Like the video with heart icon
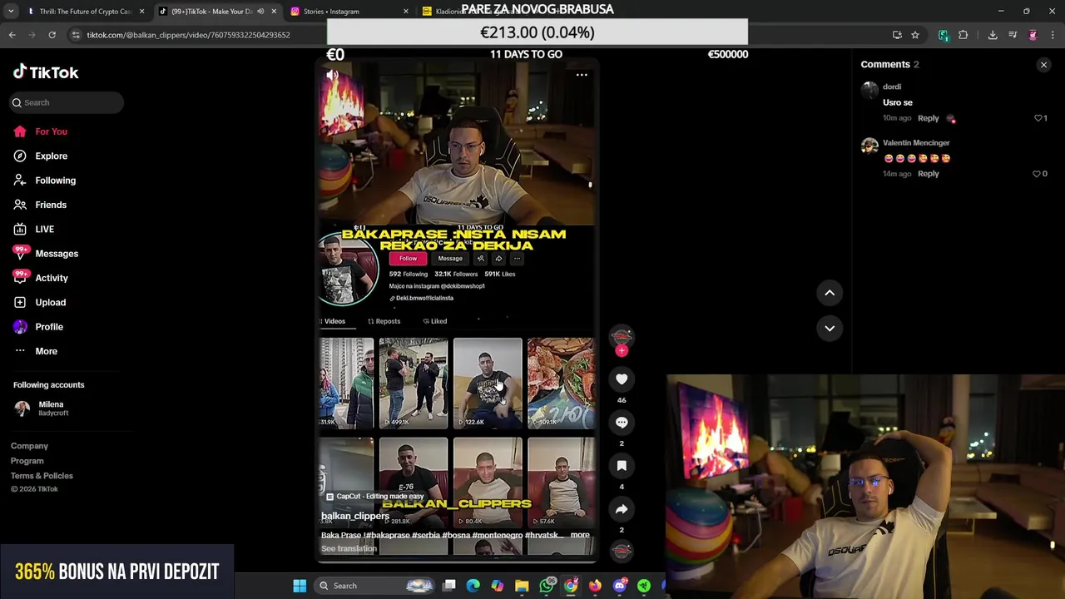The height and width of the screenshot is (599, 1065). pyautogui.click(x=622, y=379)
